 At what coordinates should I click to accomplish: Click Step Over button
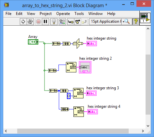(78, 22)
